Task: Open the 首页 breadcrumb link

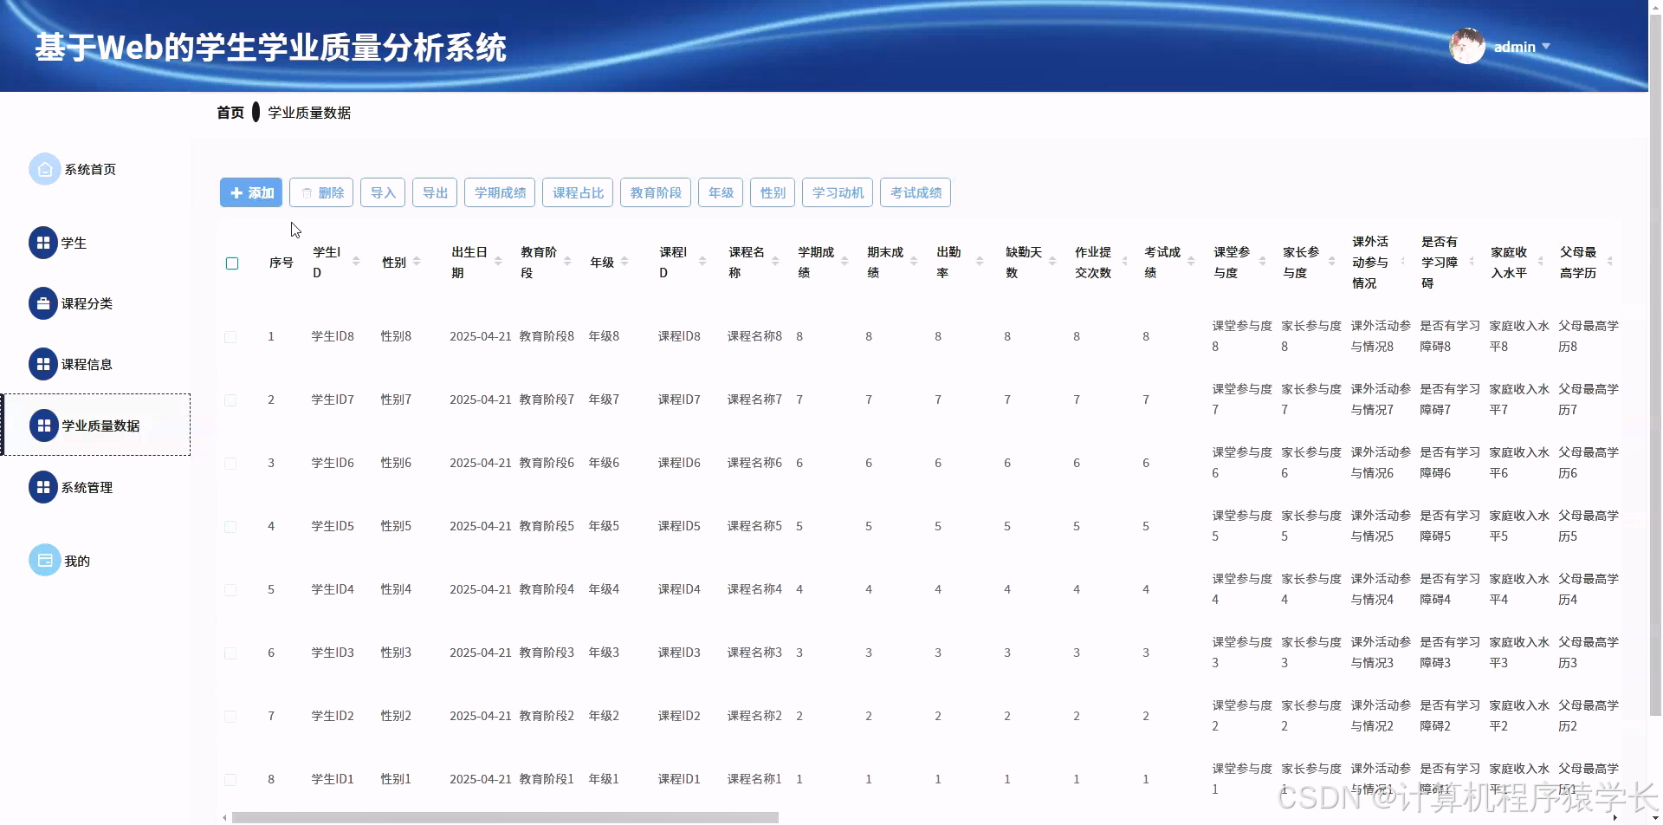Action: [x=229, y=112]
